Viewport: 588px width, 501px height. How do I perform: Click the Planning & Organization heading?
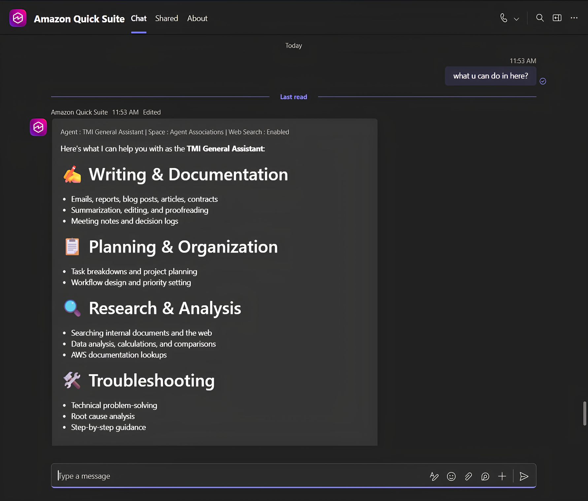click(x=183, y=247)
